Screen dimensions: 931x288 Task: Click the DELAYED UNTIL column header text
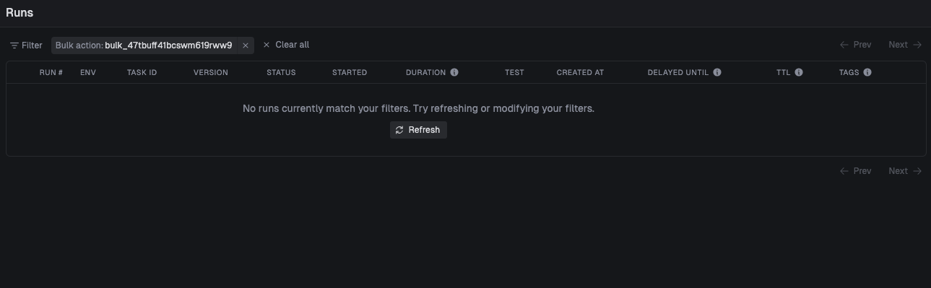678,72
